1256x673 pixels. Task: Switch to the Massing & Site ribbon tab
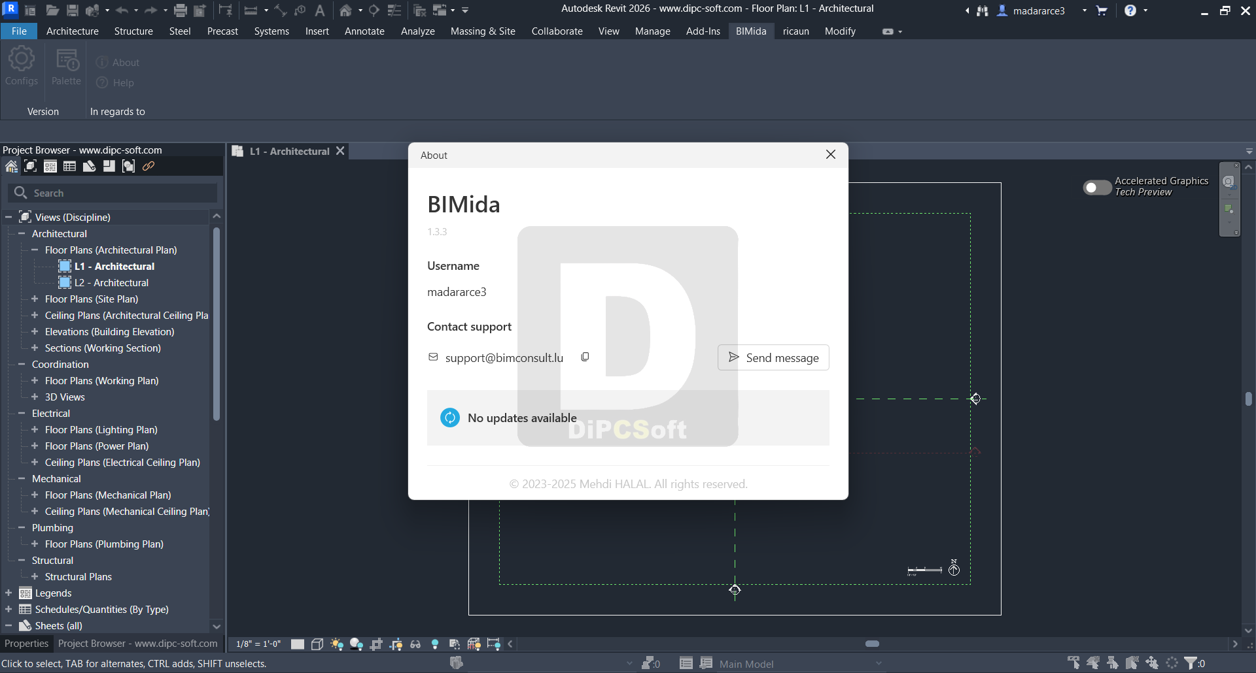pyautogui.click(x=483, y=31)
